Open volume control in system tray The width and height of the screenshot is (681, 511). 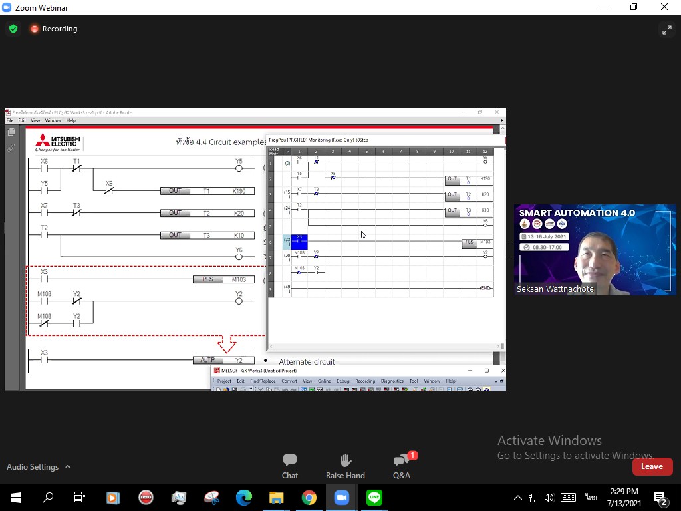[549, 498]
